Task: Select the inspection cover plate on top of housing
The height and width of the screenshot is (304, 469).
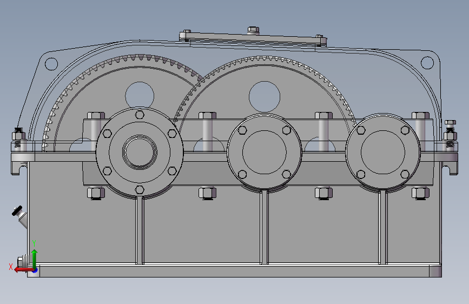Action: click(x=253, y=39)
